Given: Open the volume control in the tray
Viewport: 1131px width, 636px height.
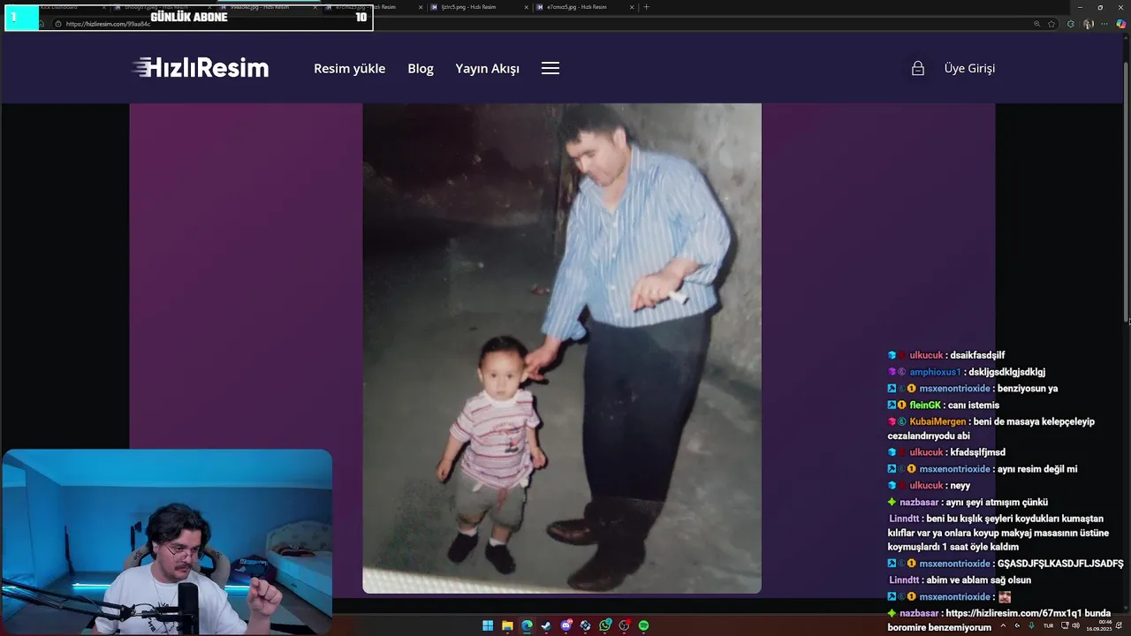Looking at the screenshot, I should click(x=1075, y=625).
